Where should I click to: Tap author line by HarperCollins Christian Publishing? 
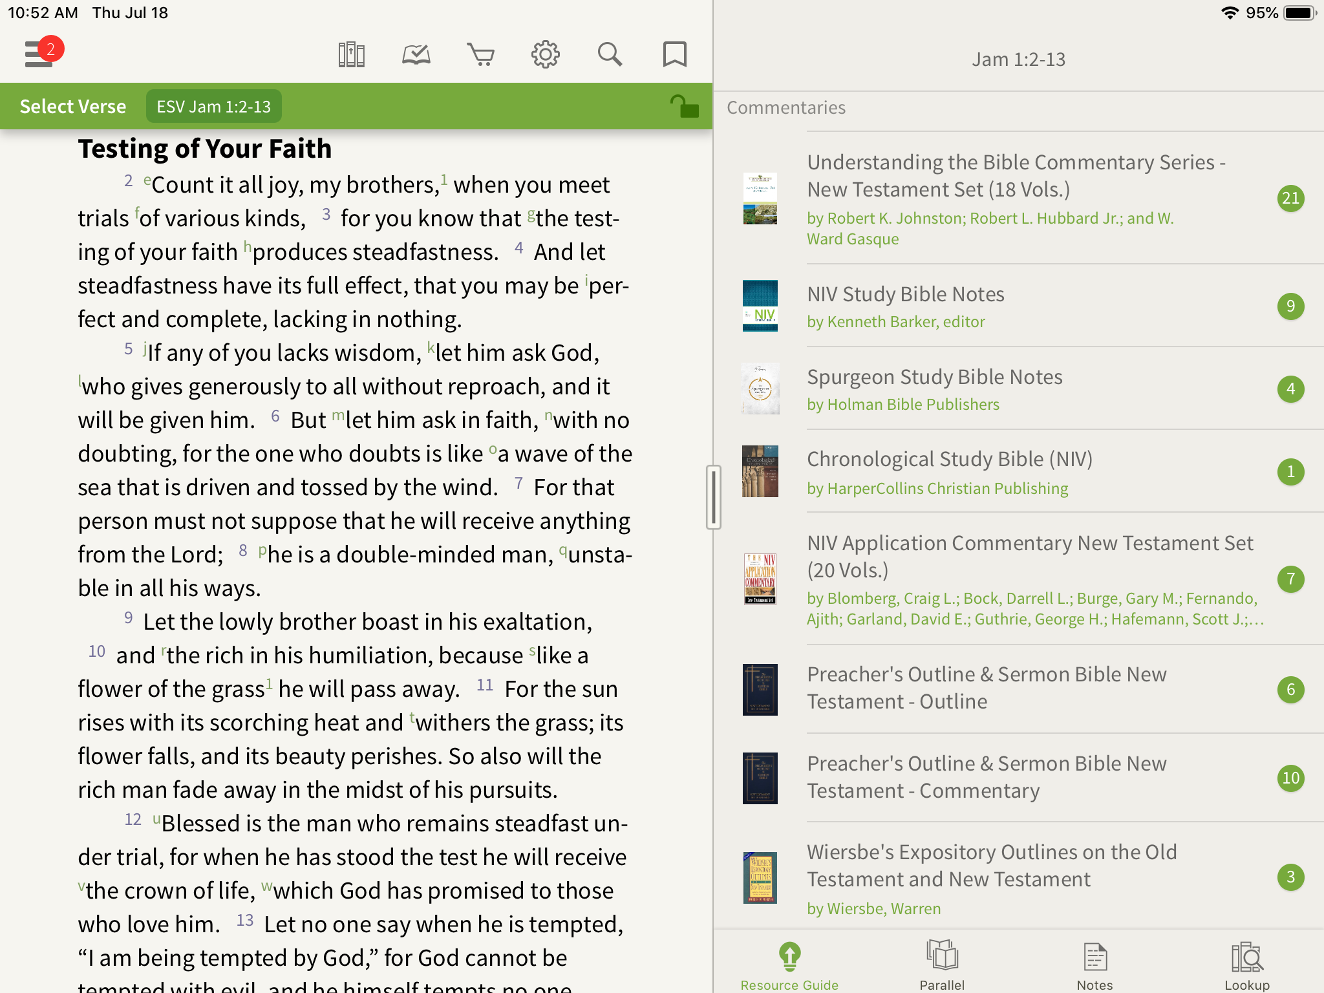point(937,488)
